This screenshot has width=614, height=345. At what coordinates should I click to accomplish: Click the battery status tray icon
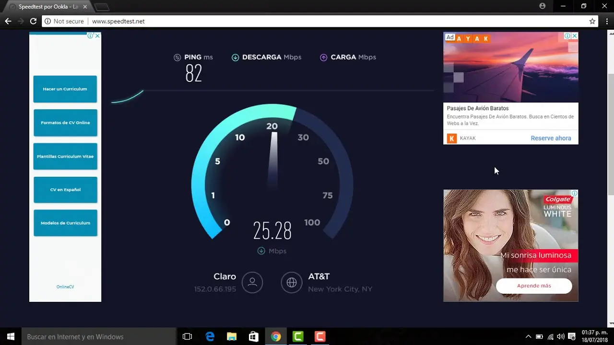[x=539, y=336]
